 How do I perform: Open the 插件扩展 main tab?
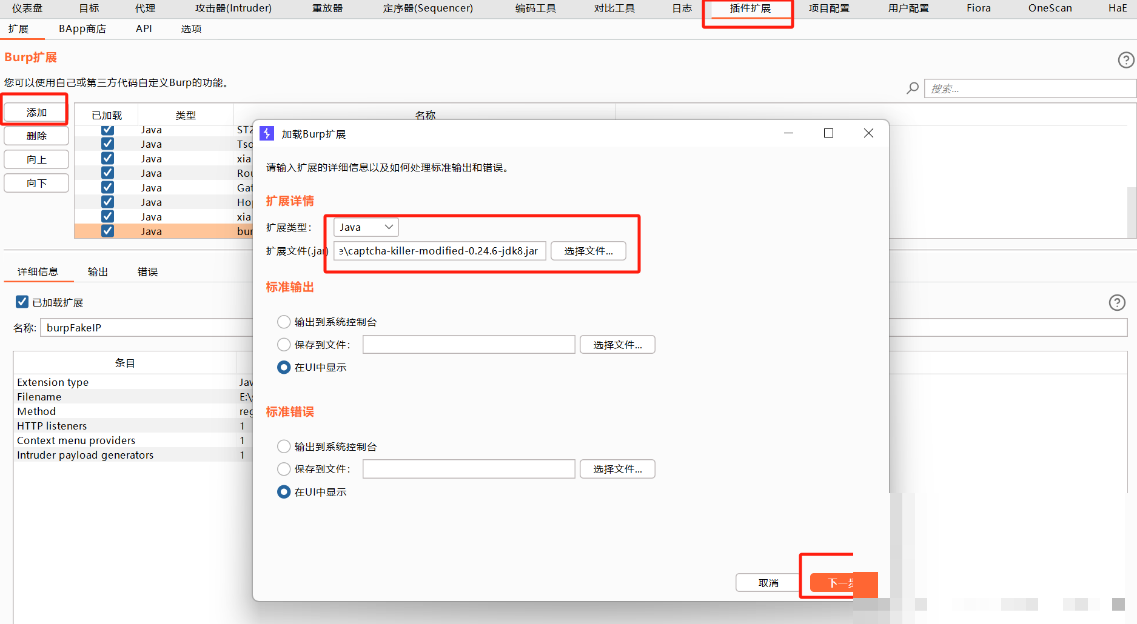pyautogui.click(x=750, y=8)
